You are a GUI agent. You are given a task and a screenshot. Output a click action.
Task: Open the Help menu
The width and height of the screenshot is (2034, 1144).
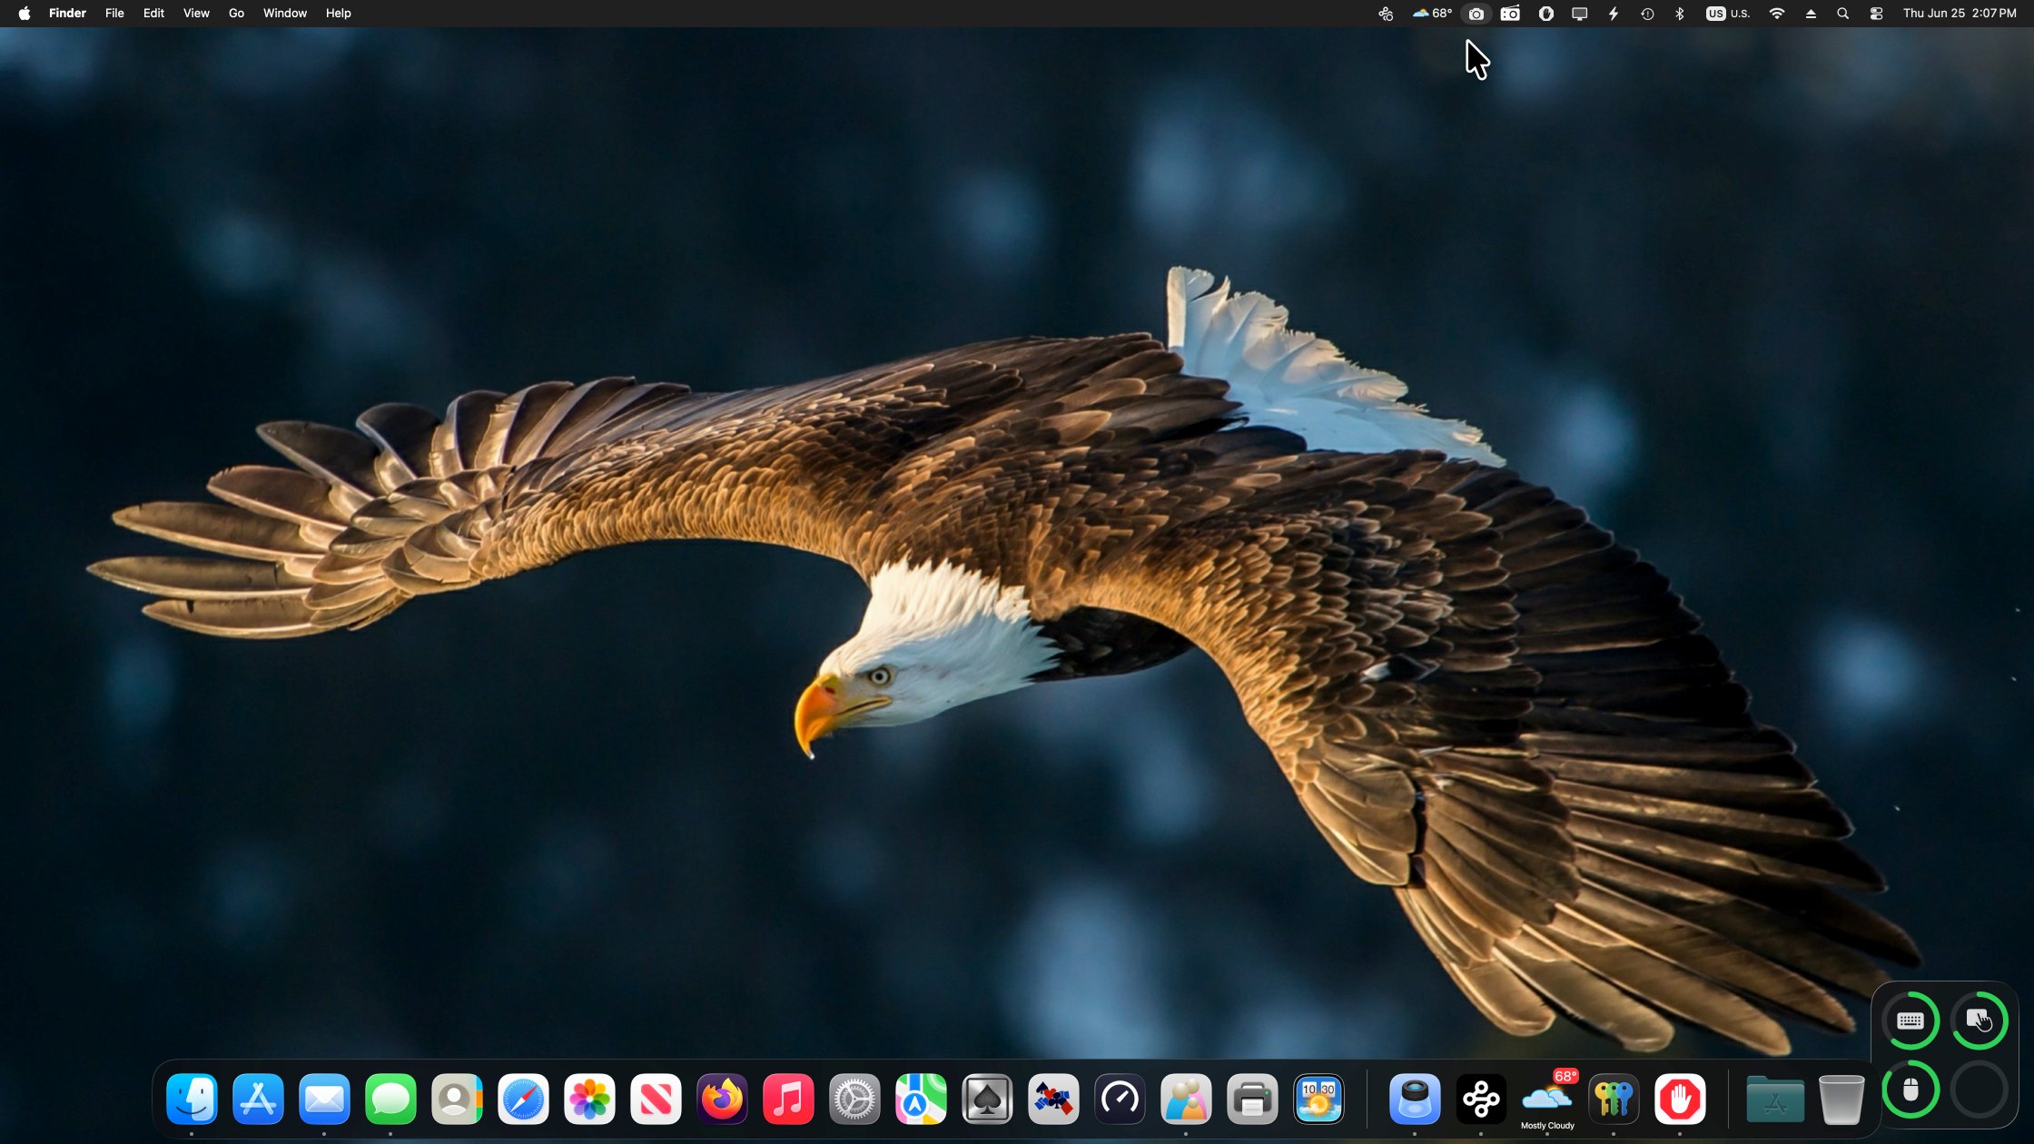click(x=338, y=14)
